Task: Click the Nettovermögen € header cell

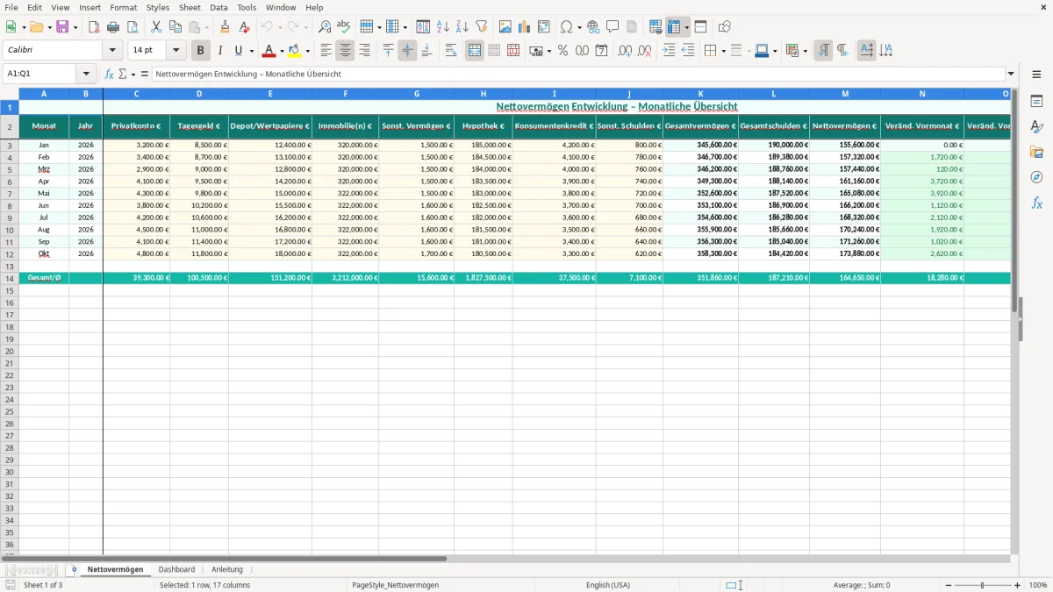Action: tap(845, 126)
